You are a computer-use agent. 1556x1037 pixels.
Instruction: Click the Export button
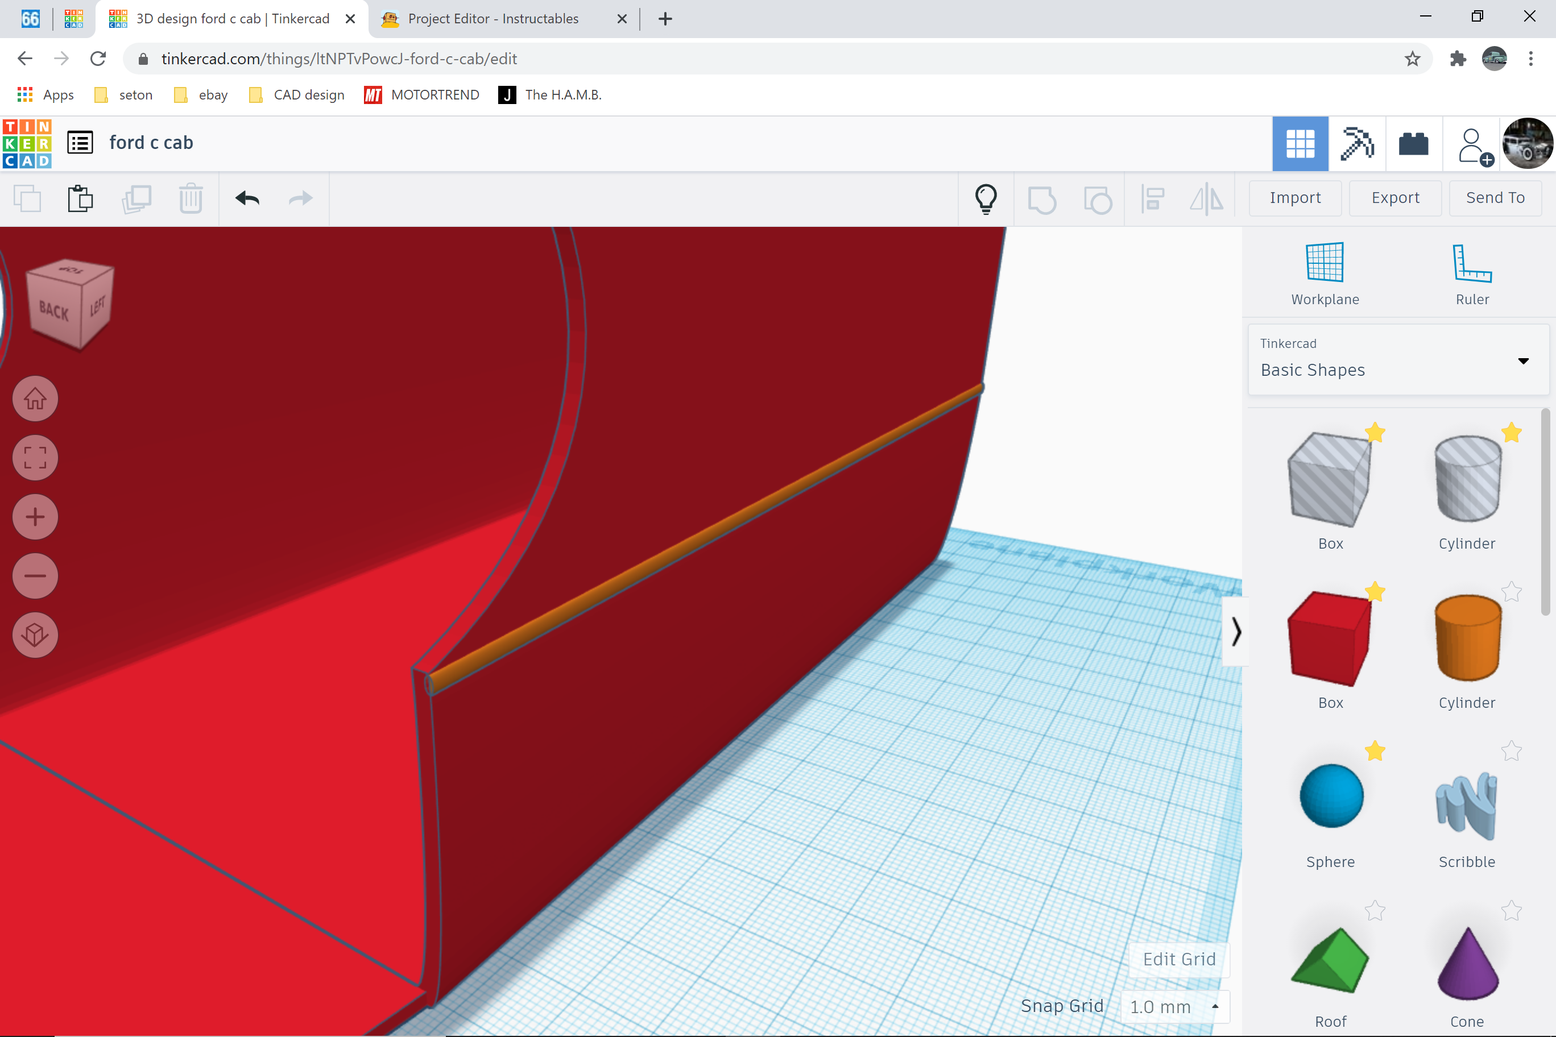(1395, 198)
